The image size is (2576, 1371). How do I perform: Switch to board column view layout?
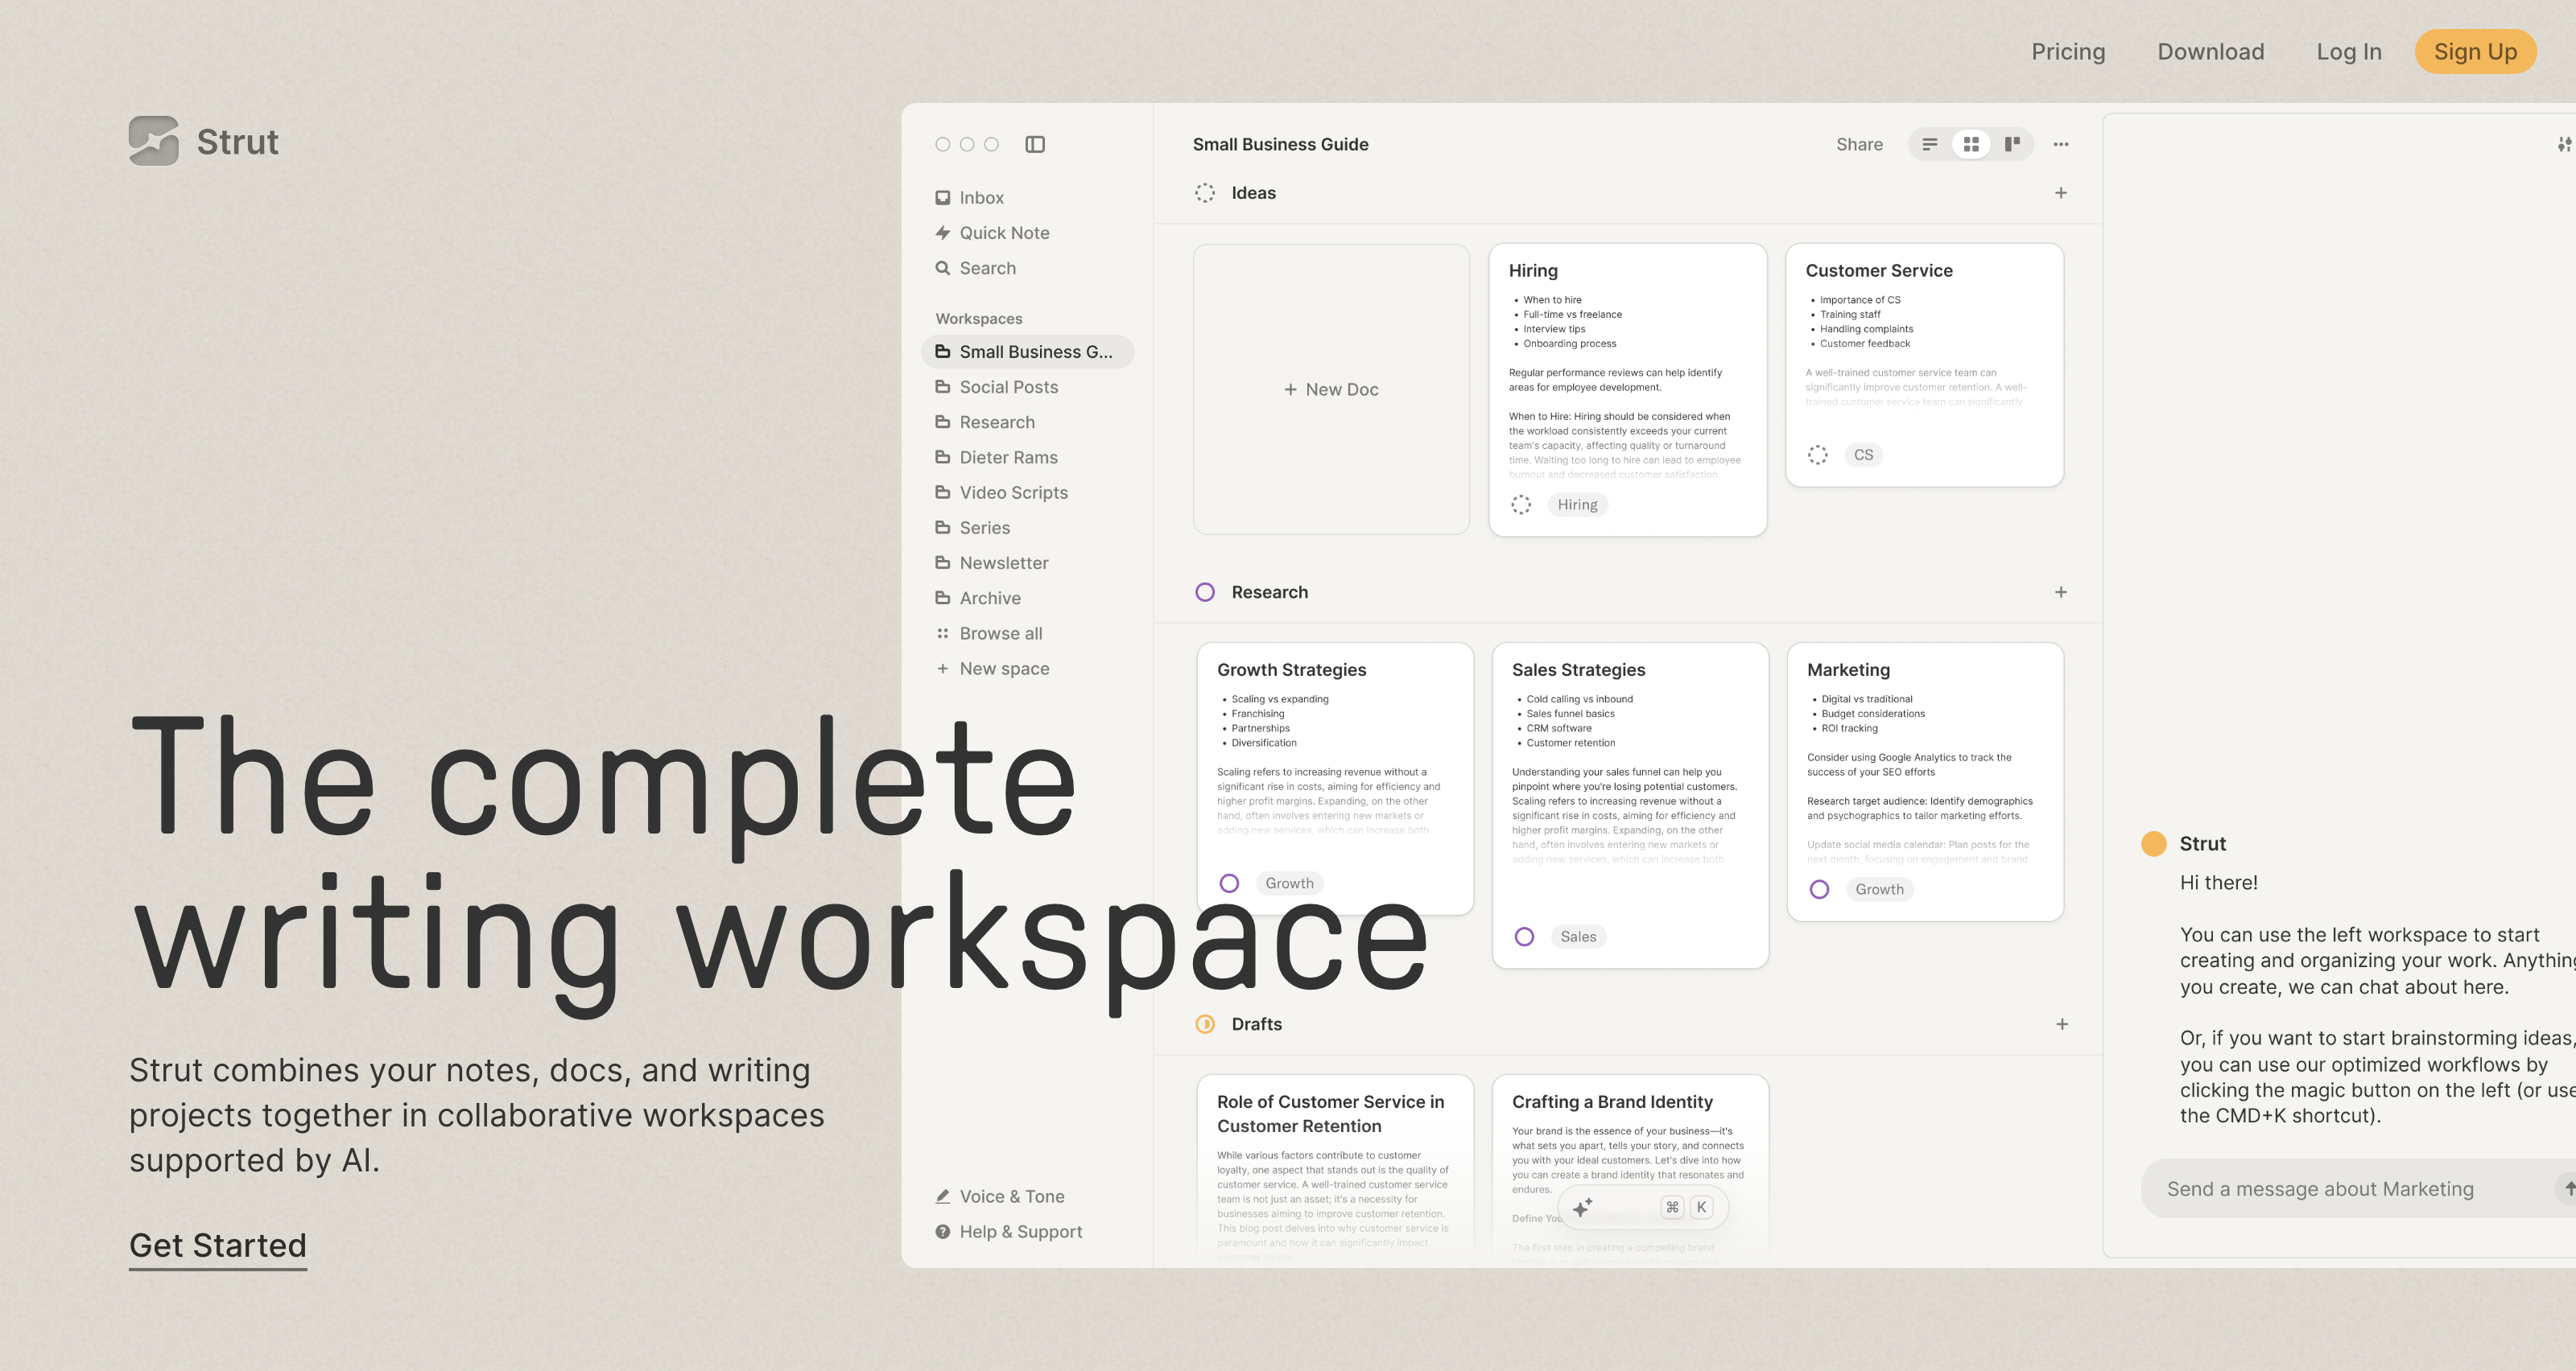pos(2012,144)
